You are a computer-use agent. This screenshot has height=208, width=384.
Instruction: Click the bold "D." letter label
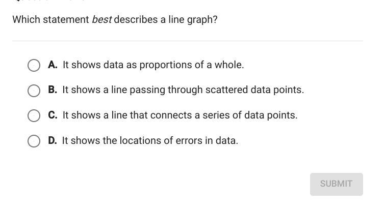[53, 140]
